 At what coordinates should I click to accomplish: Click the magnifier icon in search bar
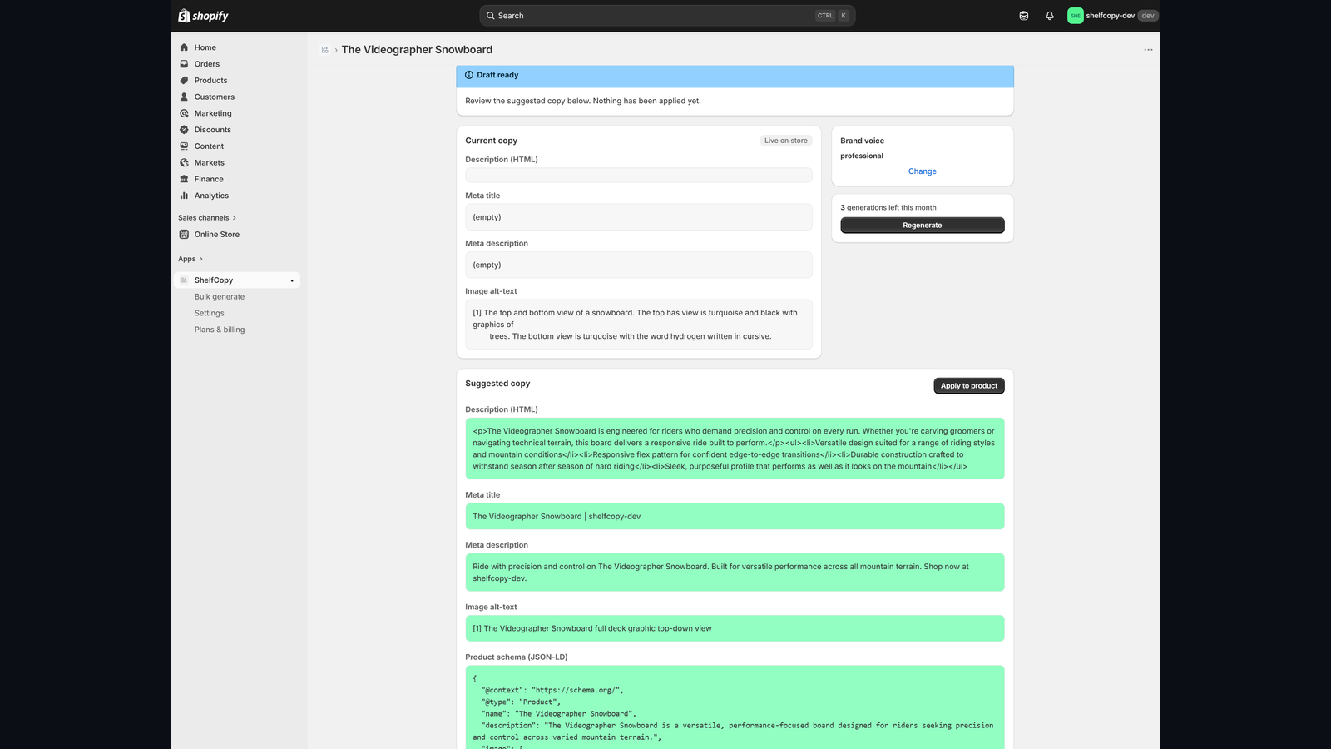point(491,16)
